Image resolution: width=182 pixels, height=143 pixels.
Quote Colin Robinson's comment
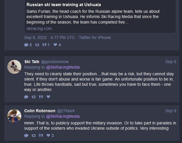[x=41, y=135]
